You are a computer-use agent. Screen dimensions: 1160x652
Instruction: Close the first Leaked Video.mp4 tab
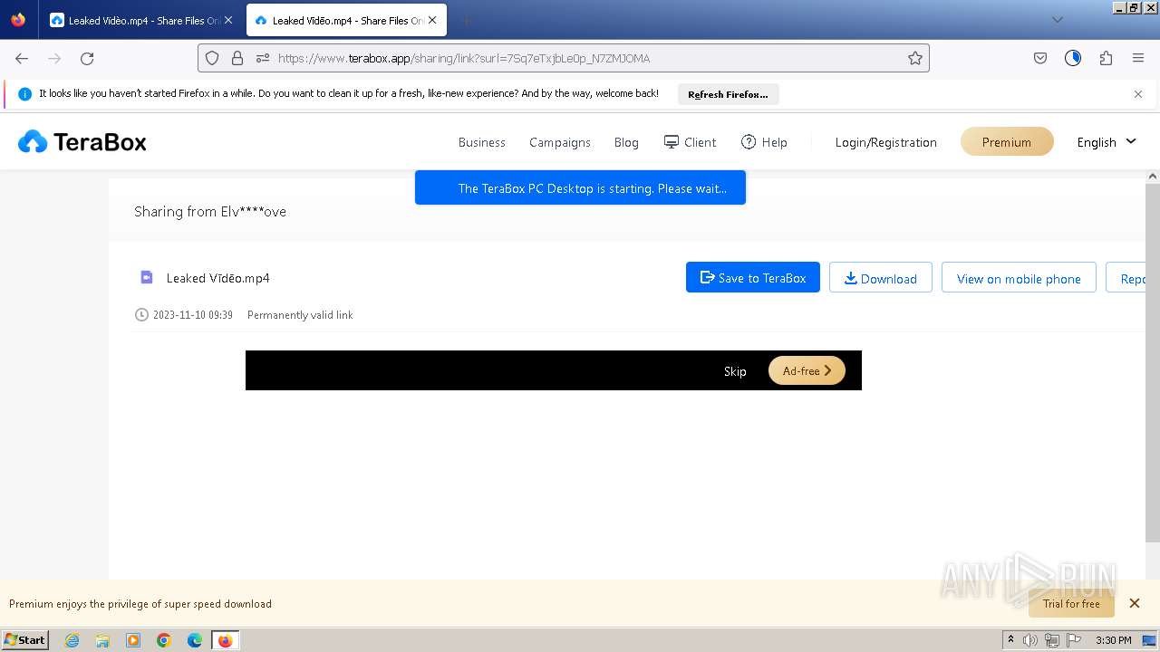pos(228,20)
